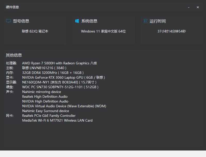Click the 硬盘 label
206x157 pixels.
pos(10,87)
